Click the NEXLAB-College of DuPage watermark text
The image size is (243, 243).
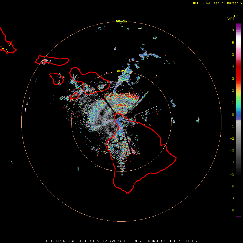pyautogui.click(x=217, y=3)
